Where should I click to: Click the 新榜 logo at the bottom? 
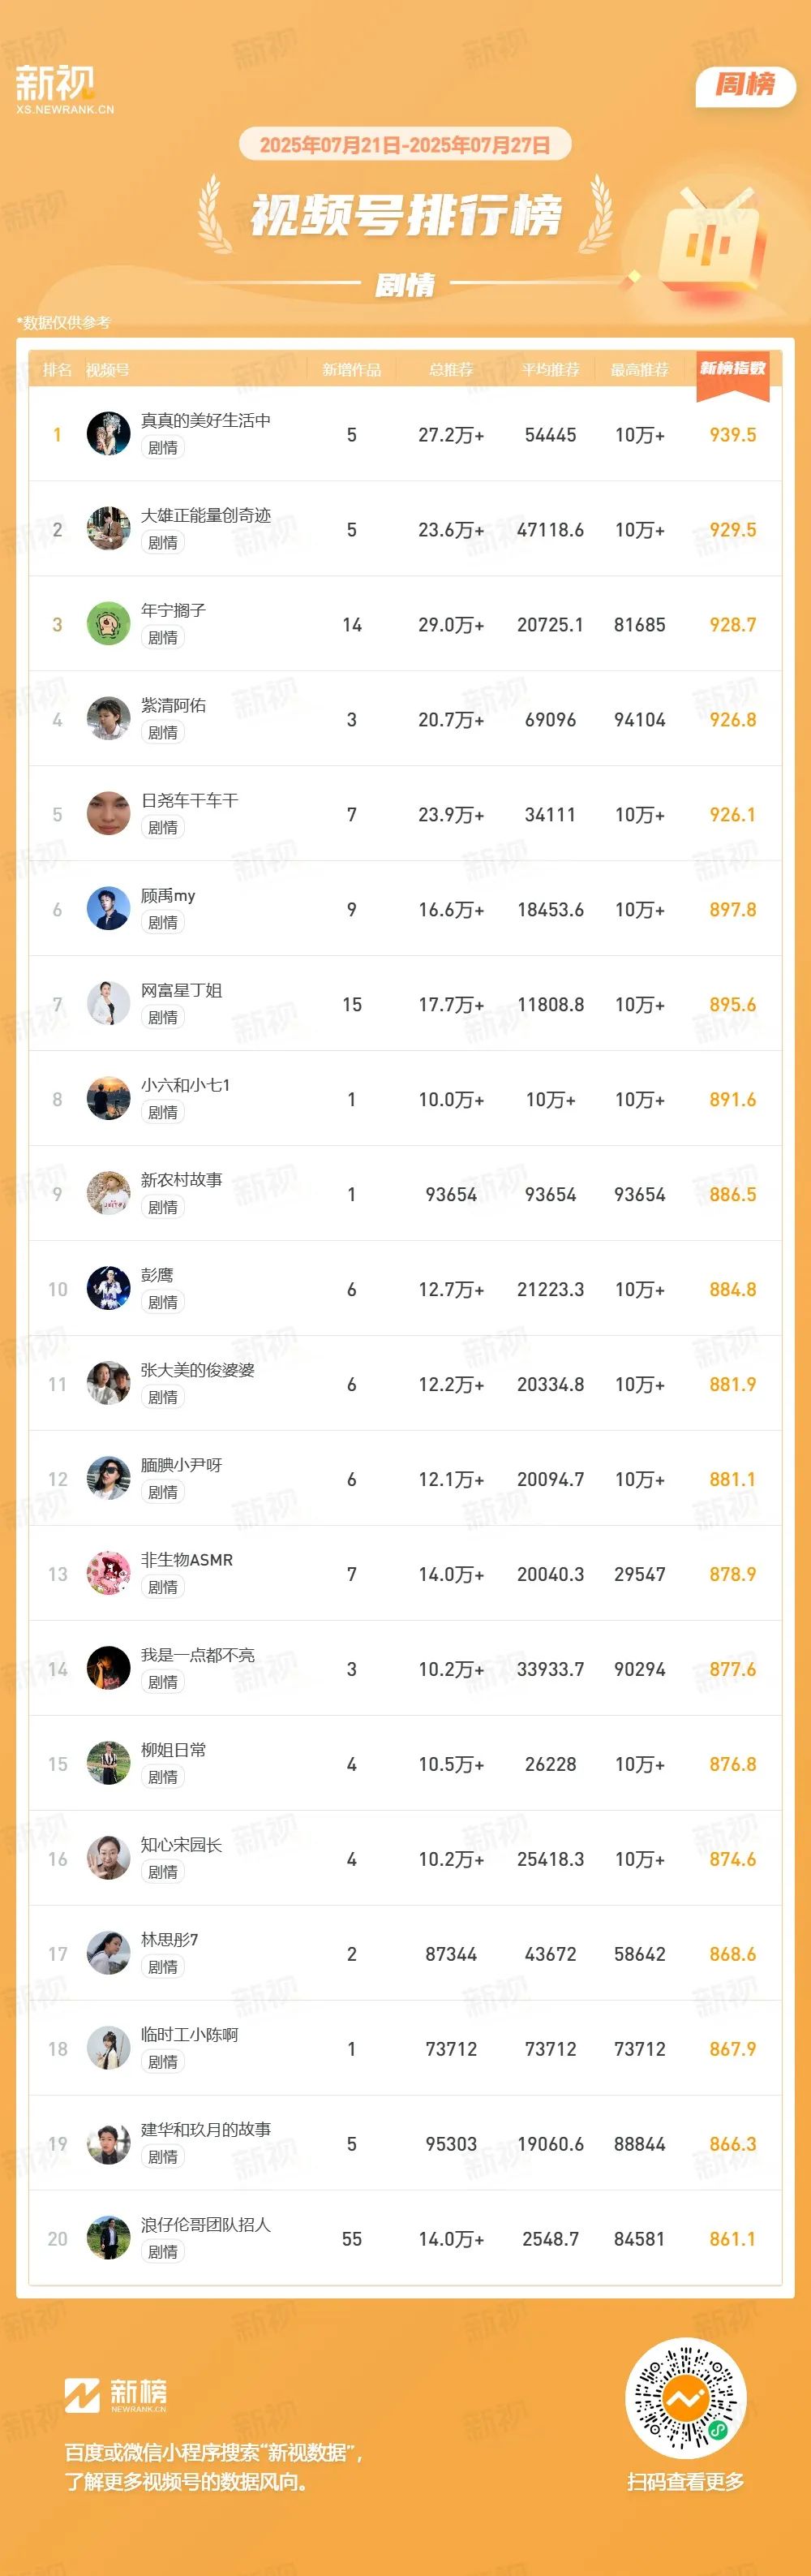click(116, 2394)
